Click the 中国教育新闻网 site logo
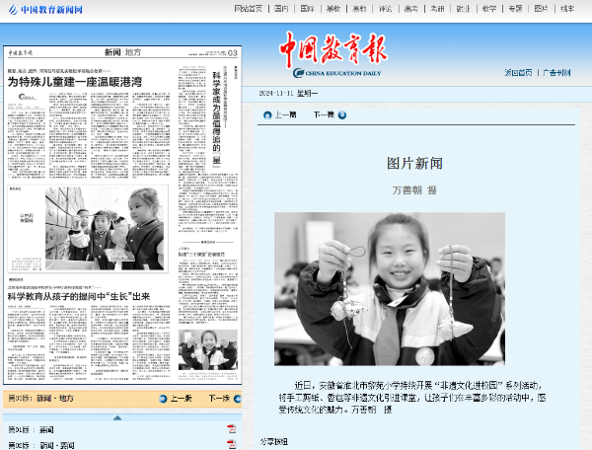Screen dimensions: 592x450 (x=45, y=10)
